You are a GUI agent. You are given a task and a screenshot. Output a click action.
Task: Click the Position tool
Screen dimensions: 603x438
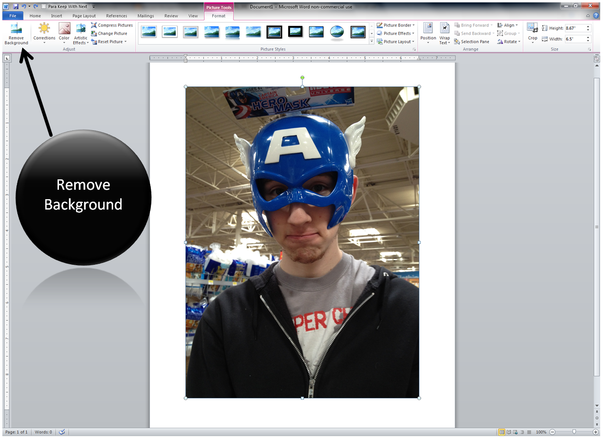pyautogui.click(x=428, y=33)
